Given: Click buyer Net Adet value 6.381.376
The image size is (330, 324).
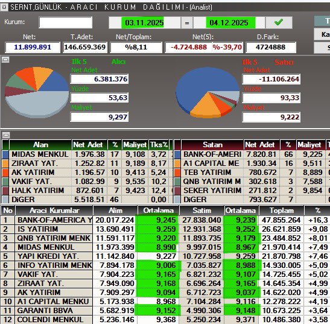Looking at the screenshot, I should coord(100,79).
